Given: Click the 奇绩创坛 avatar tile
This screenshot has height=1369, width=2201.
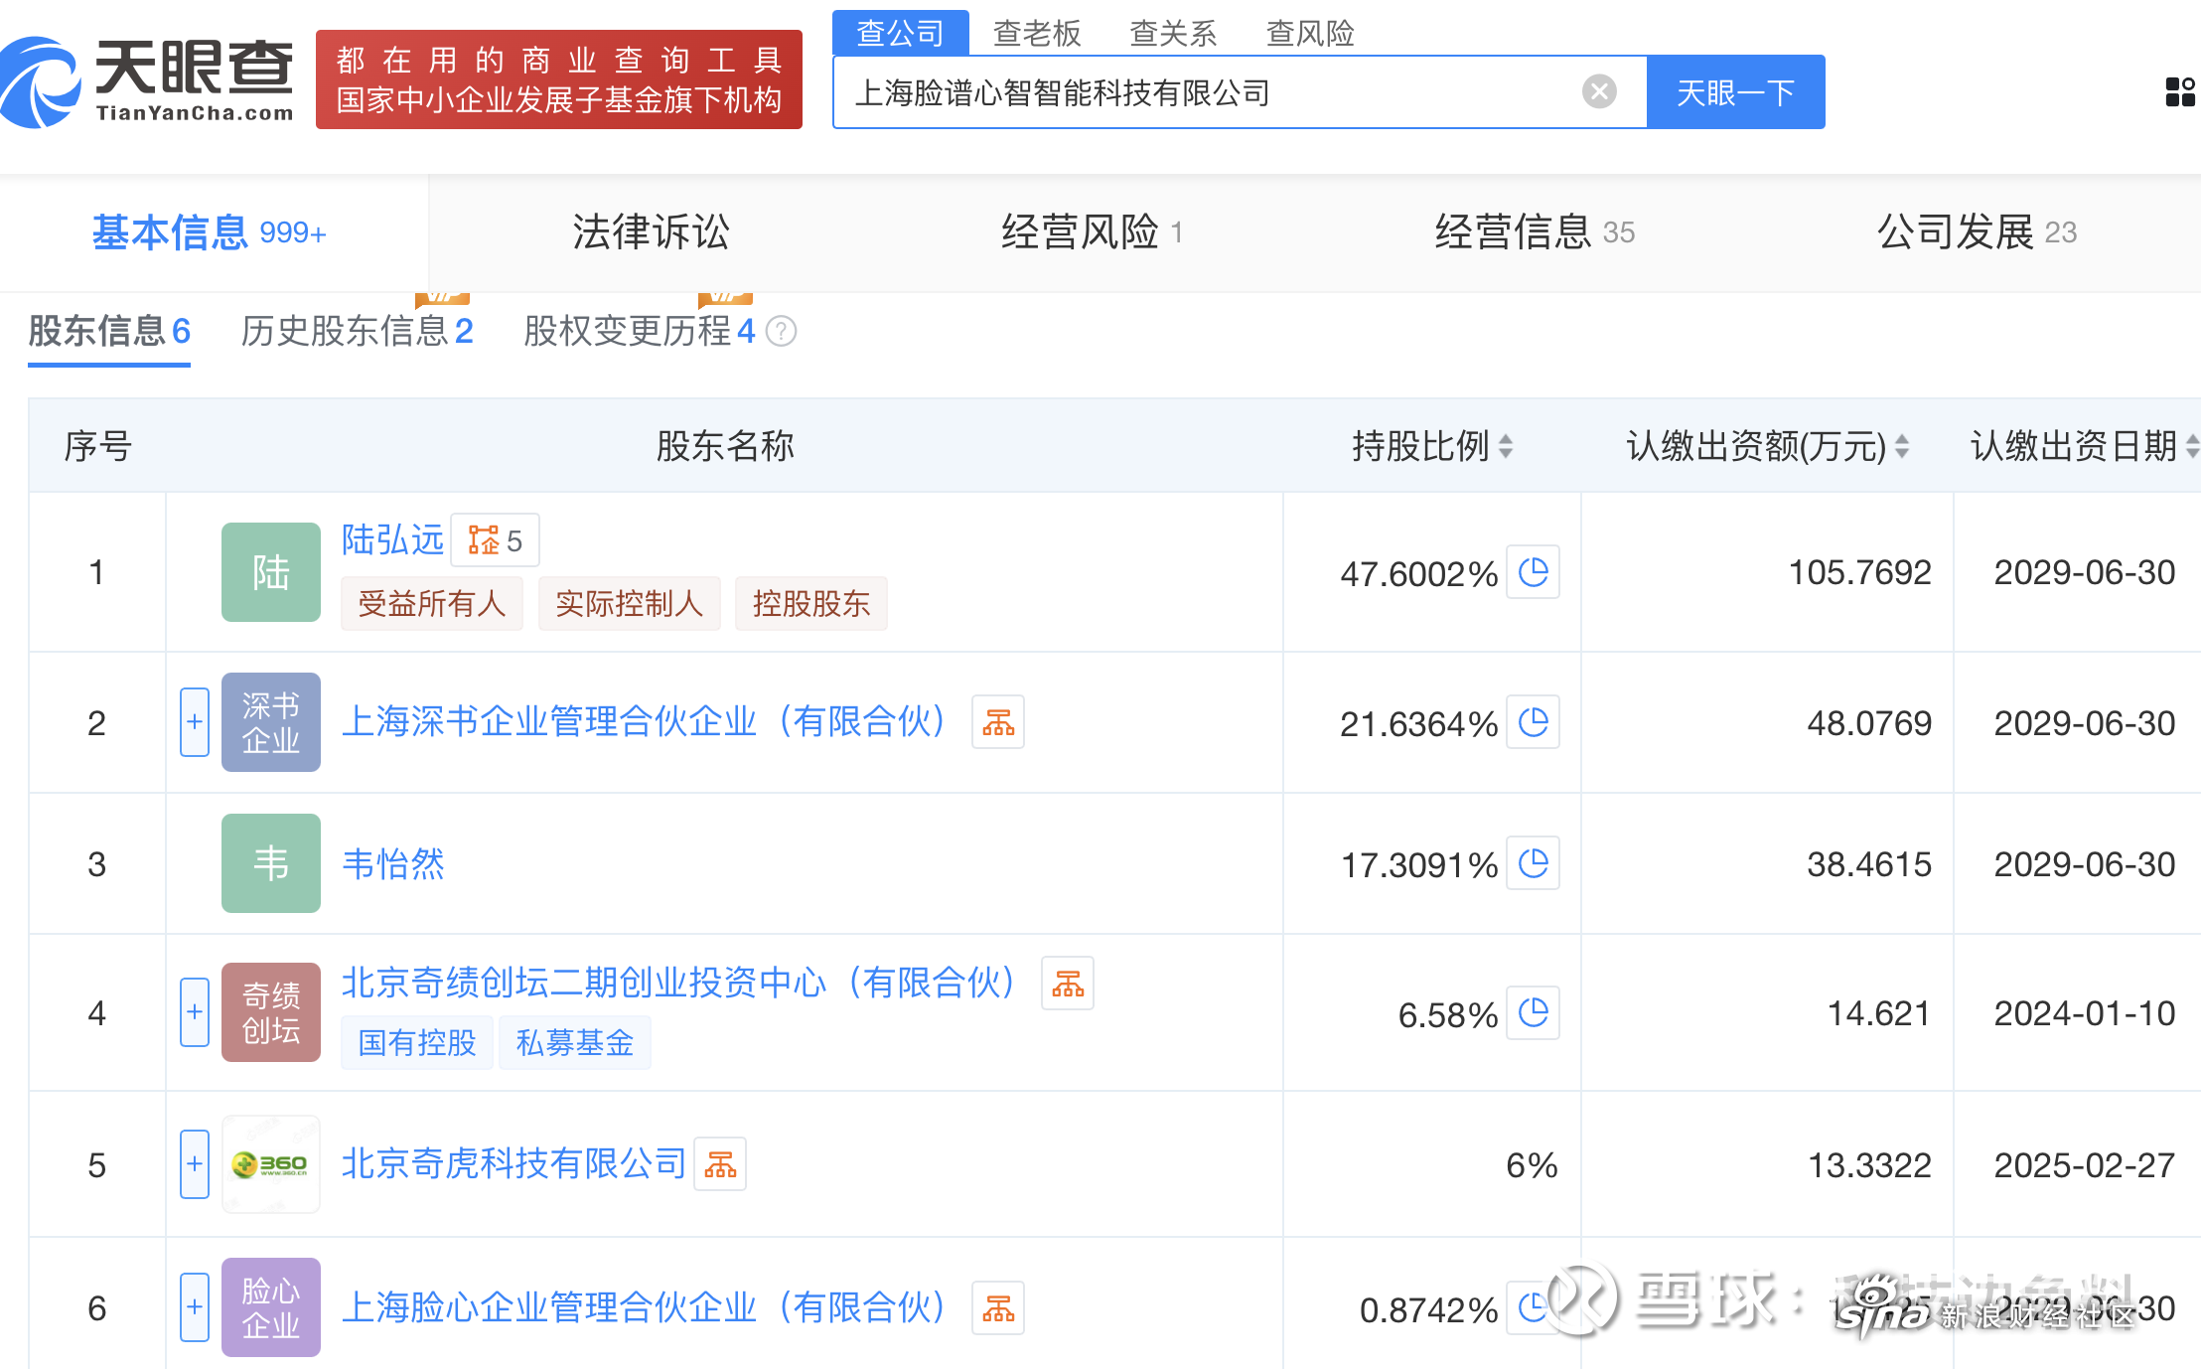Looking at the screenshot, I should [x=271, y=1012].
